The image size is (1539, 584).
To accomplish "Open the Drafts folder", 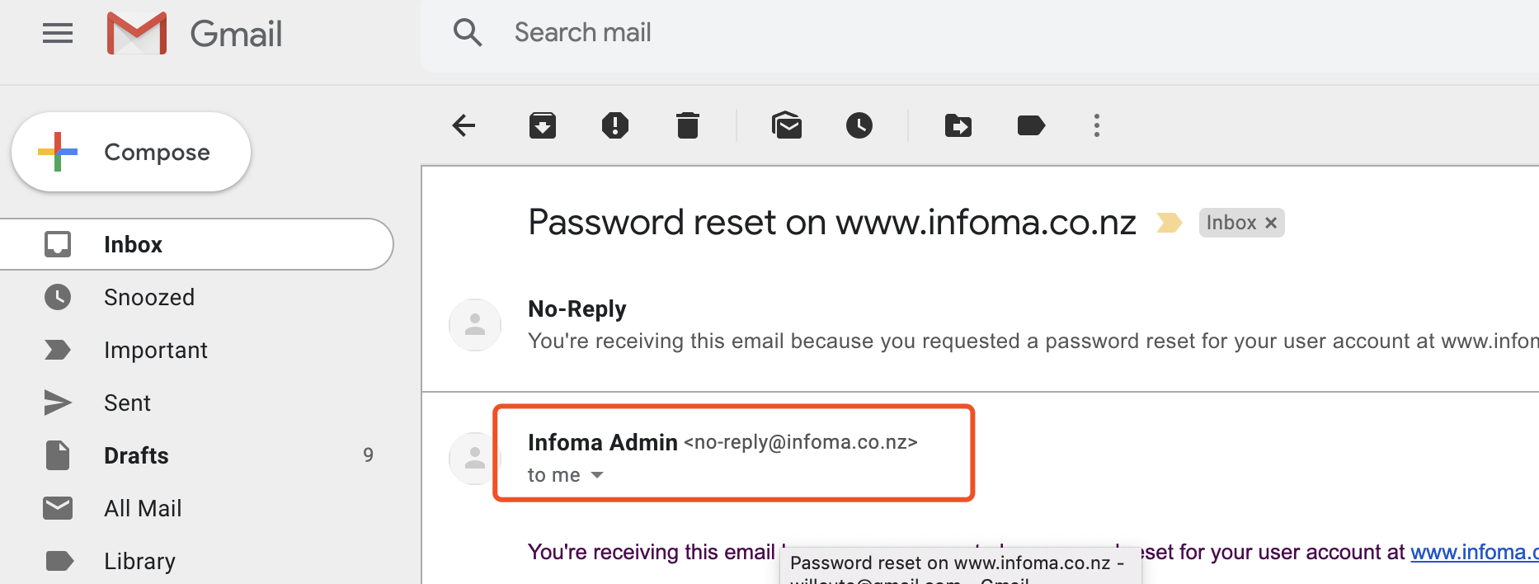I will (x=136, y=455).
